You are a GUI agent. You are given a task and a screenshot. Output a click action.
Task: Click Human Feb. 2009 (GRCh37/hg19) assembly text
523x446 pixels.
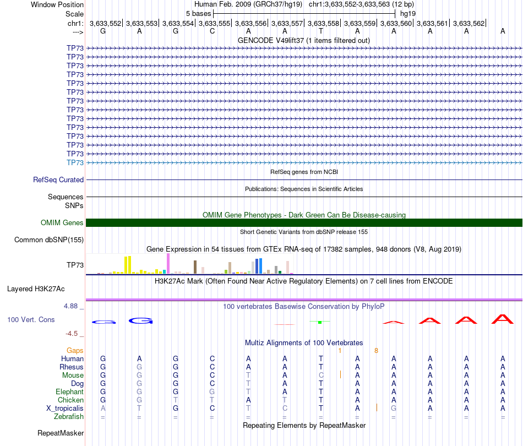coord(248,4)
